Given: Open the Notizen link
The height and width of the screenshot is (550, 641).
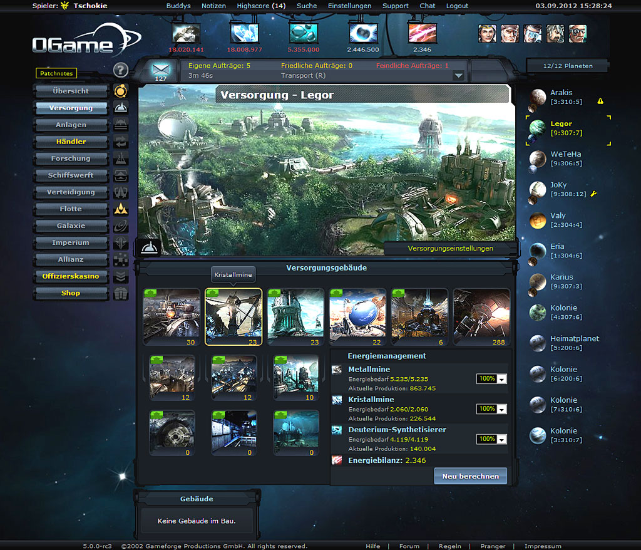Looking at the screenshot, I should coord(213,6).
